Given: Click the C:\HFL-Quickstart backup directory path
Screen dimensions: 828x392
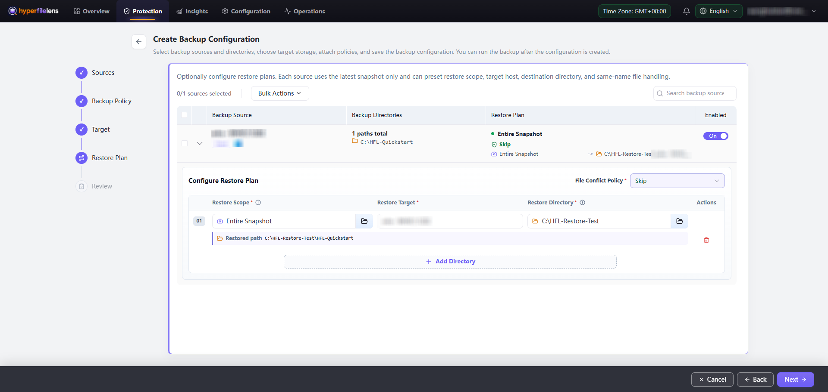Looking at the screenshot, I should coord(386,142).
